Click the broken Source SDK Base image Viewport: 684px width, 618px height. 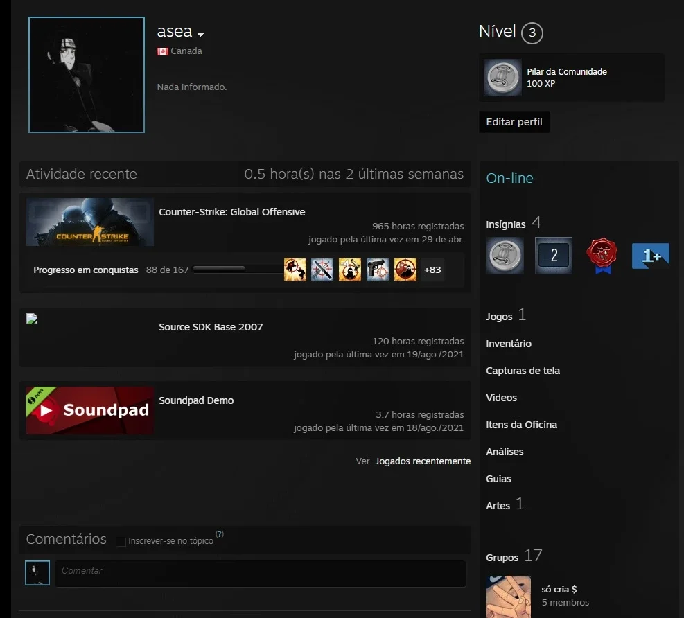(32, 319)
